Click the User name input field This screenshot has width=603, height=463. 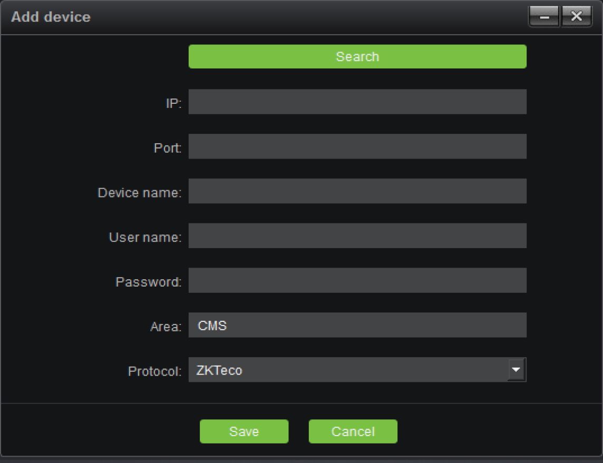tap(357, 236)
